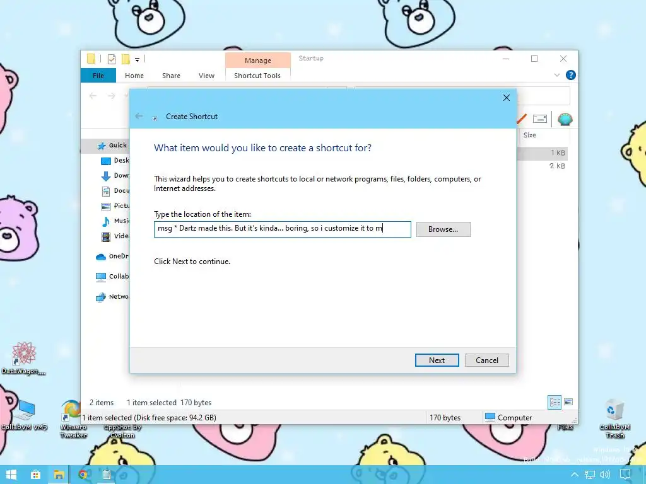This screenshot has width=646, height=484.
Task: Click File Explorer taskbar button
Action: coord(59,475)
